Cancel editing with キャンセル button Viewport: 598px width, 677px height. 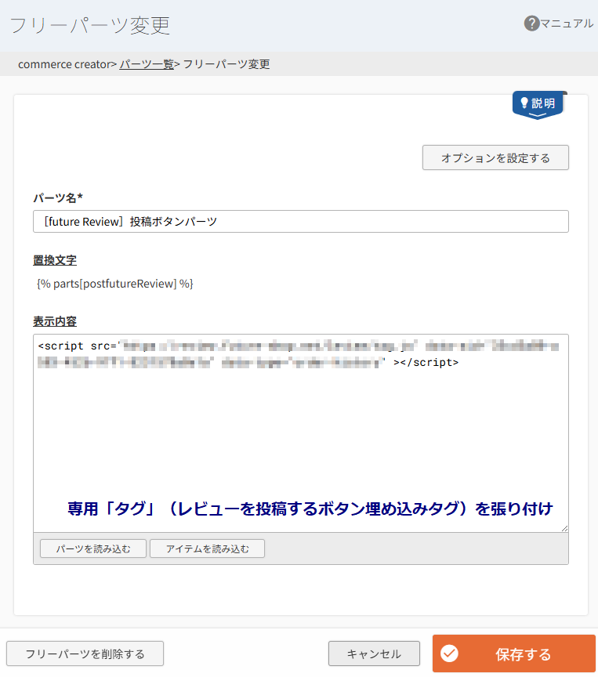[374, 653]
